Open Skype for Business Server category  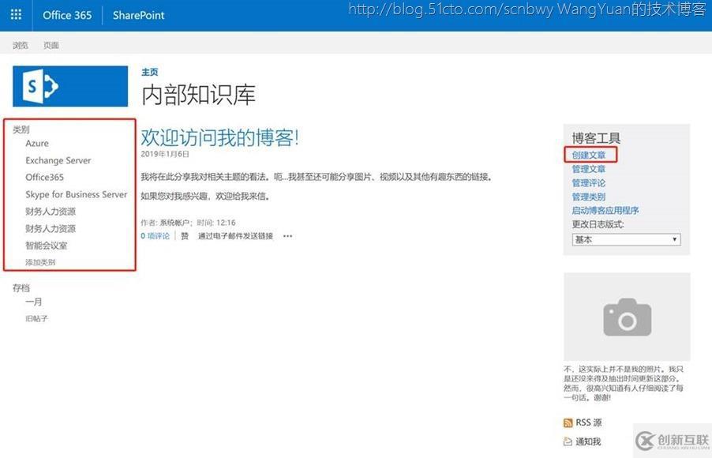(x=77, y=194)
